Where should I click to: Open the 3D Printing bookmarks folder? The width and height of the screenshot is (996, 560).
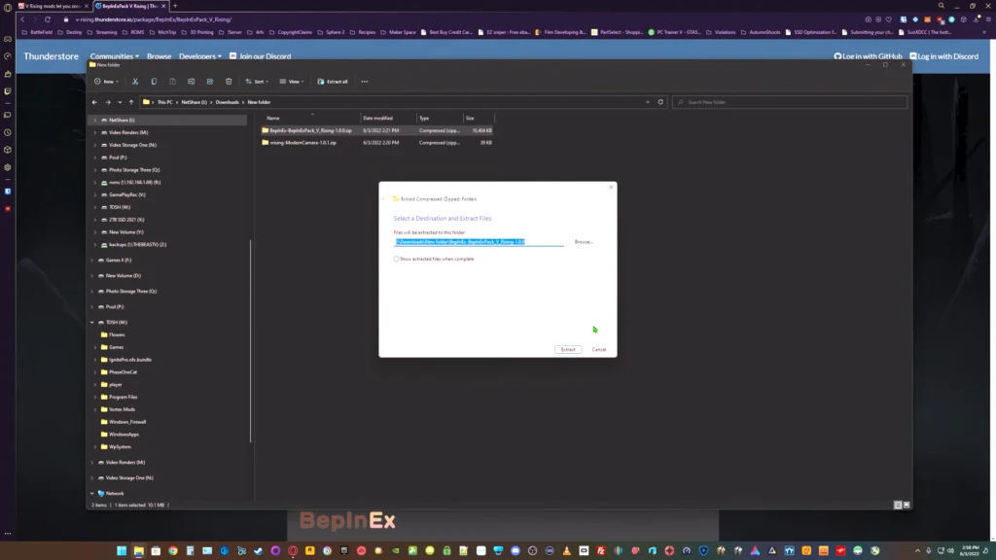click(x=197, y=32)
